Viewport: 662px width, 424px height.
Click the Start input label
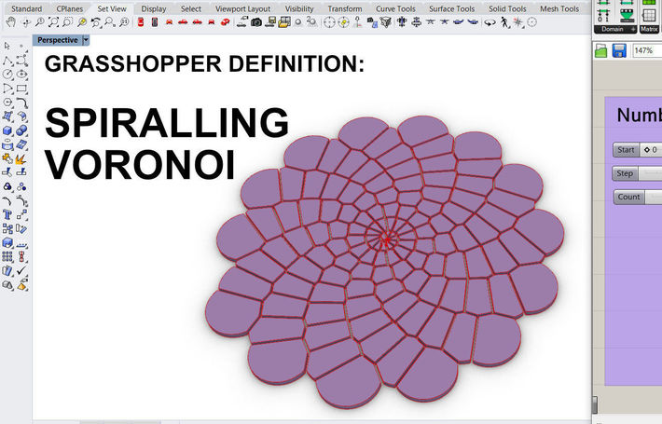(x=626, y=150)
